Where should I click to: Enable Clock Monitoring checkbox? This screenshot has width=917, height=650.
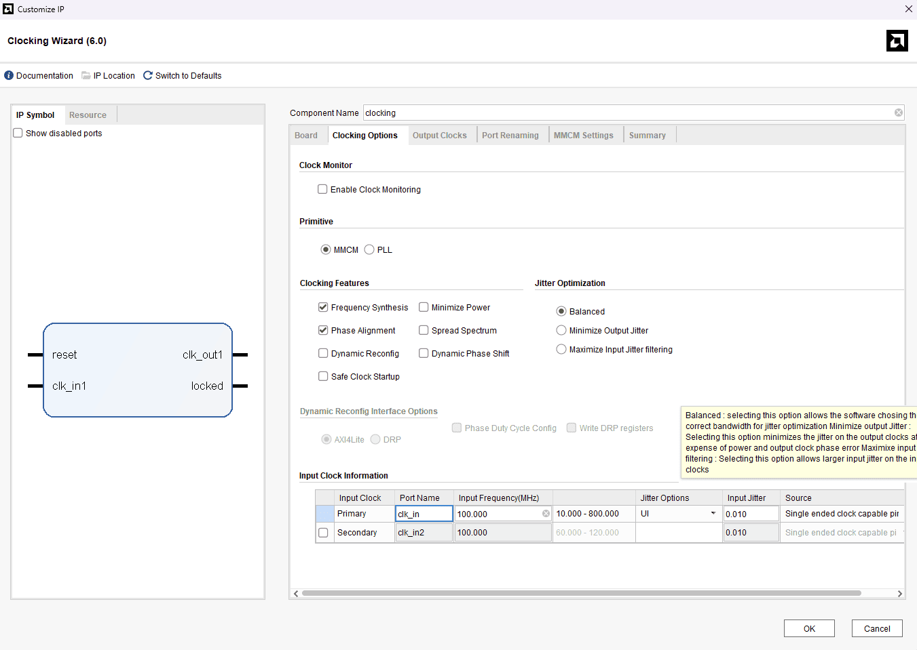pos(322,190)
